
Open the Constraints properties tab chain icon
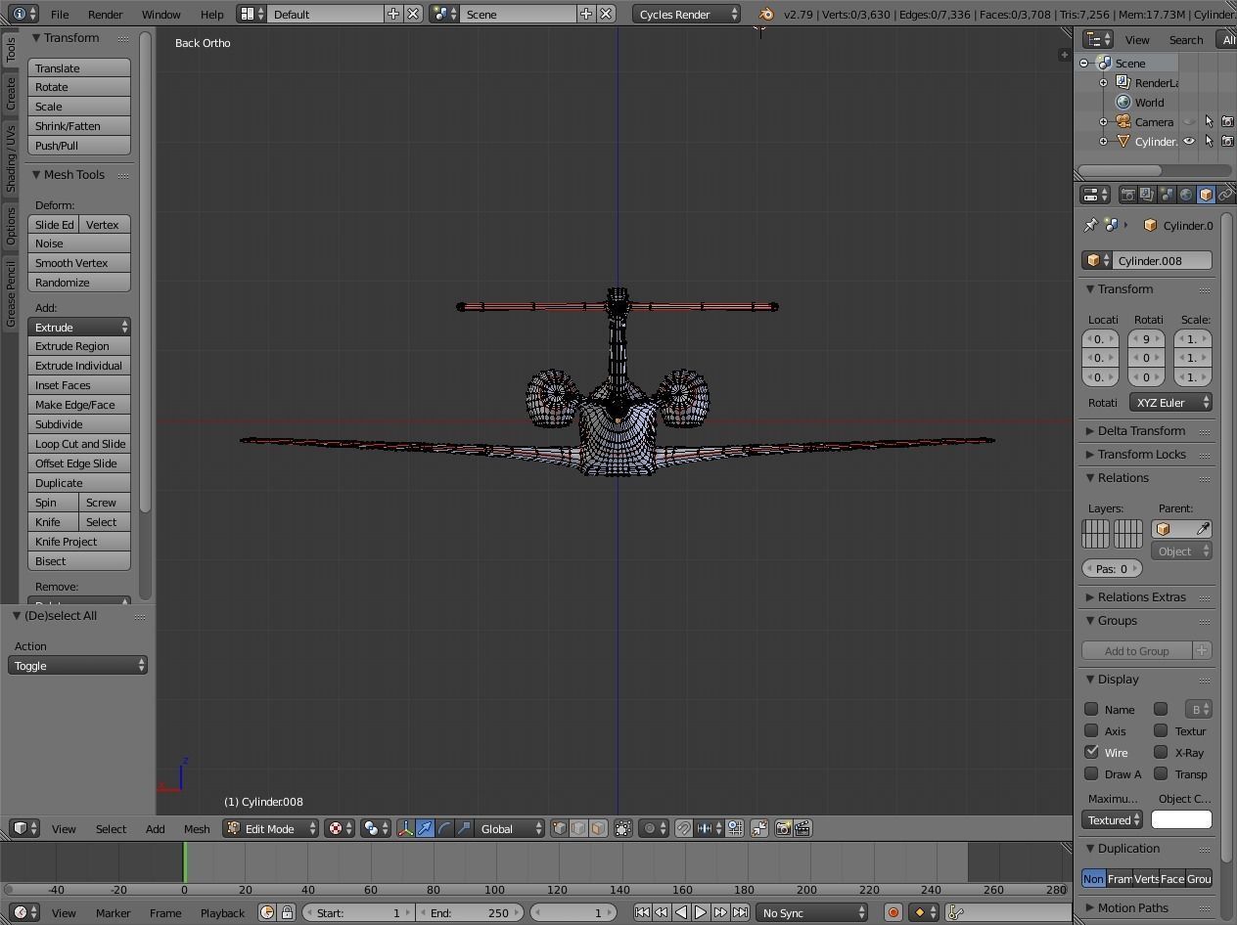click(x=1225, y=195)
